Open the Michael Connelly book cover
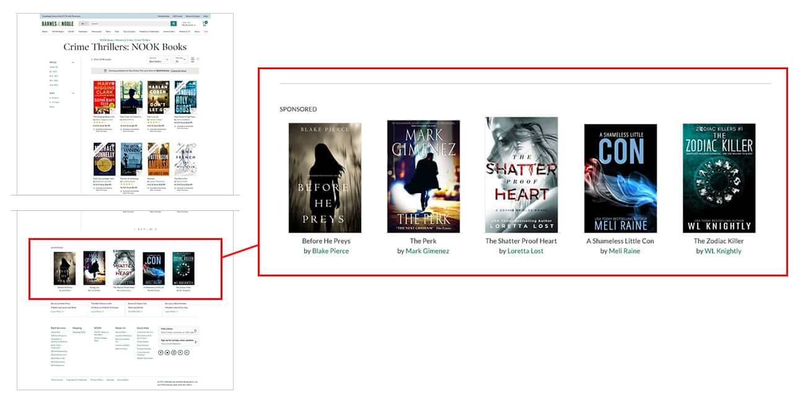Screen dimensions: 803x402 (x=104, y=160)
